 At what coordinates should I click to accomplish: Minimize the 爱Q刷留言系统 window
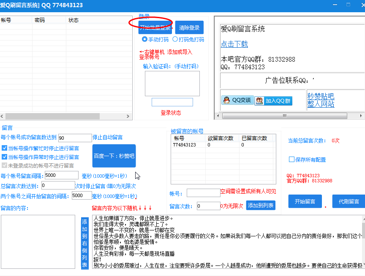[x=335, y=5]
